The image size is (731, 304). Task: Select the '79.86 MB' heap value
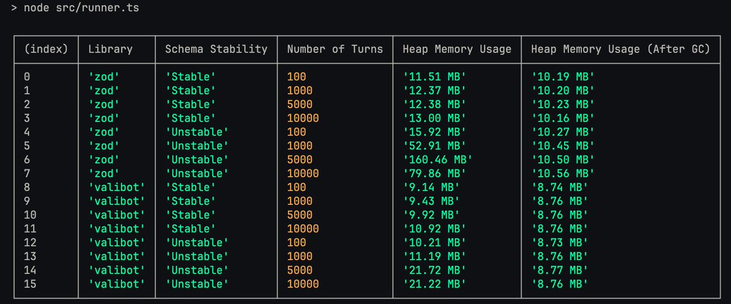(x=434, y=173)
